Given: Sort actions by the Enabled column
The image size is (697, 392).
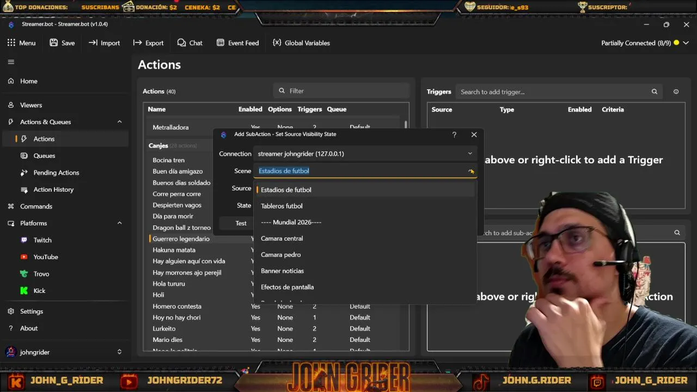Looking at the screenshot, I should pyautogui.click(x=250, y=109).
